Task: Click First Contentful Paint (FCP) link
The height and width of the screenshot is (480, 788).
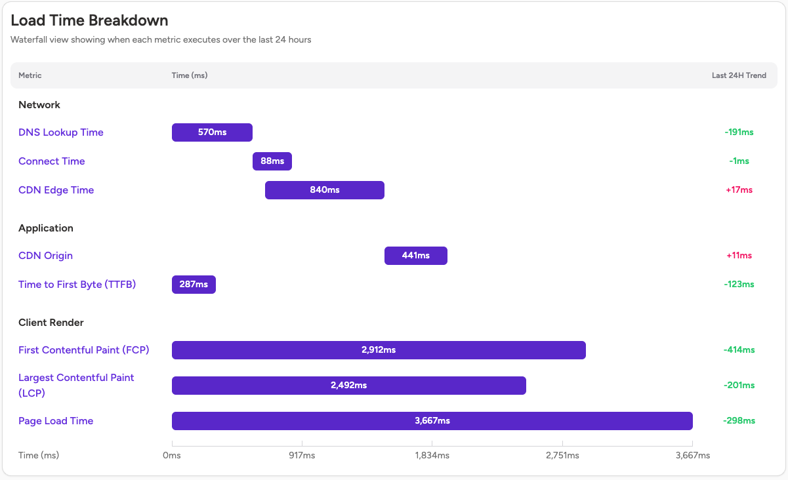Action: click(x=84, y=350)
